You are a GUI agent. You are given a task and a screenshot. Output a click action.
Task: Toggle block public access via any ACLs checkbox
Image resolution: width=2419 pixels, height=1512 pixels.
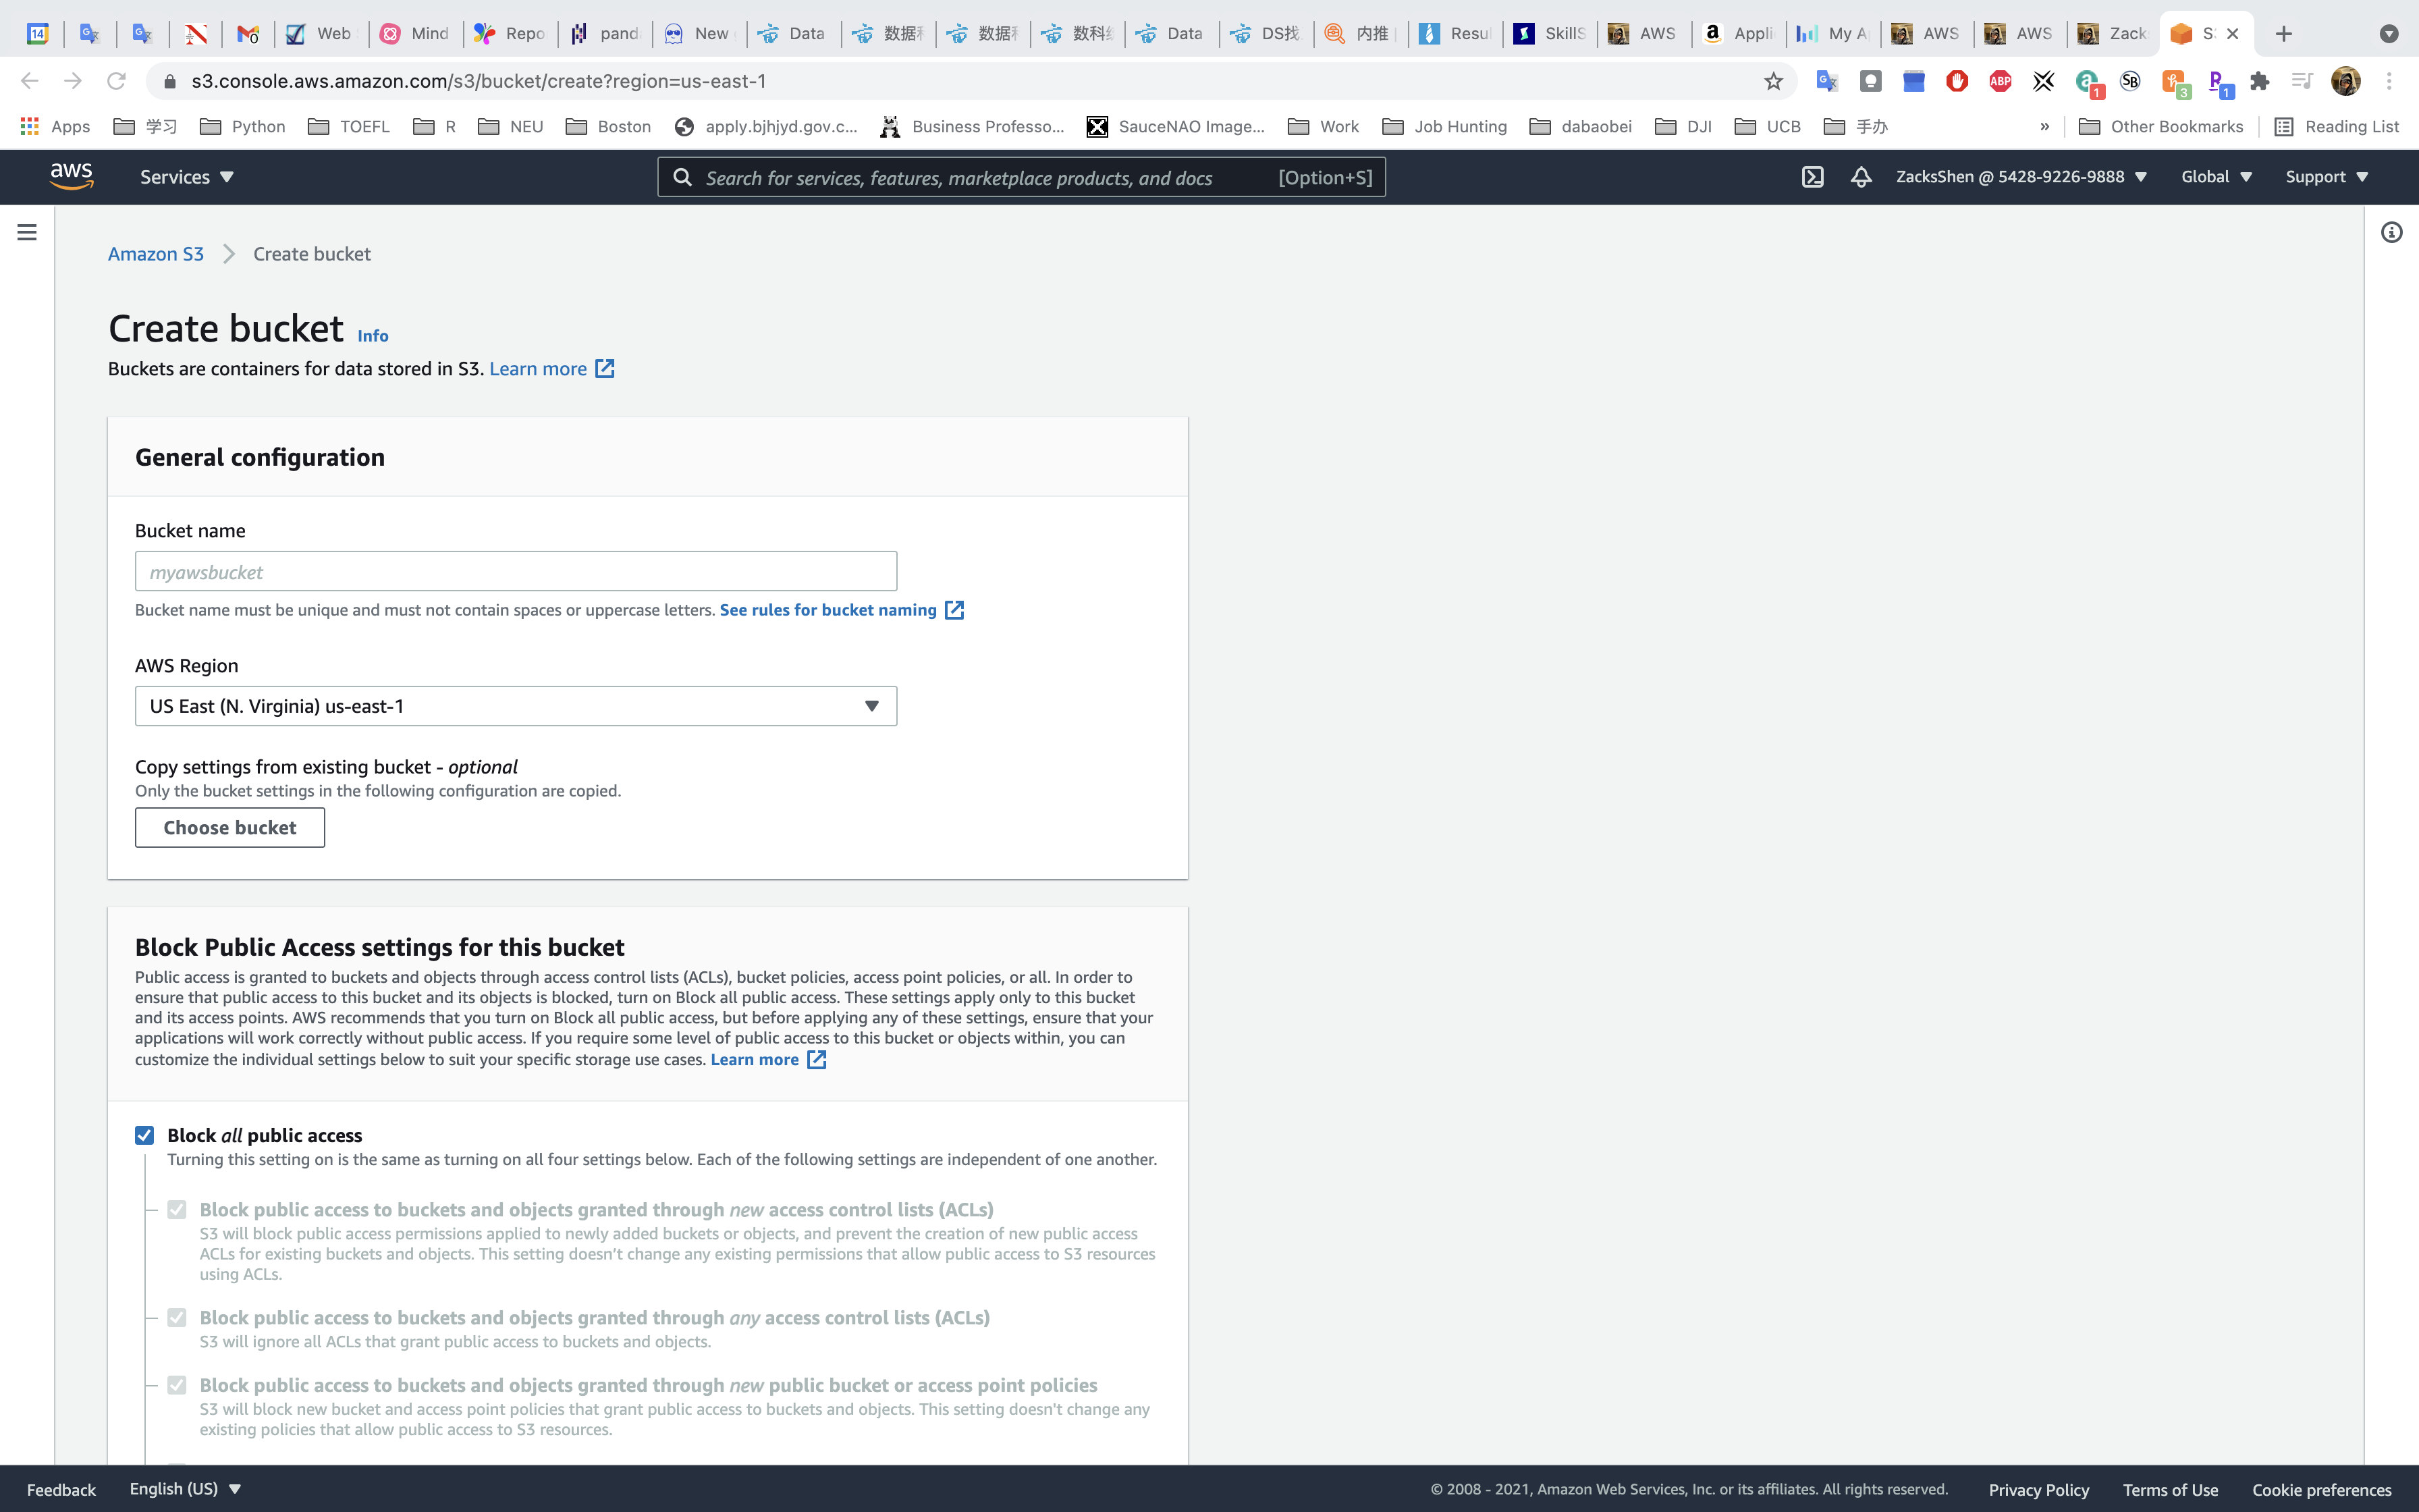point(177,1318)
